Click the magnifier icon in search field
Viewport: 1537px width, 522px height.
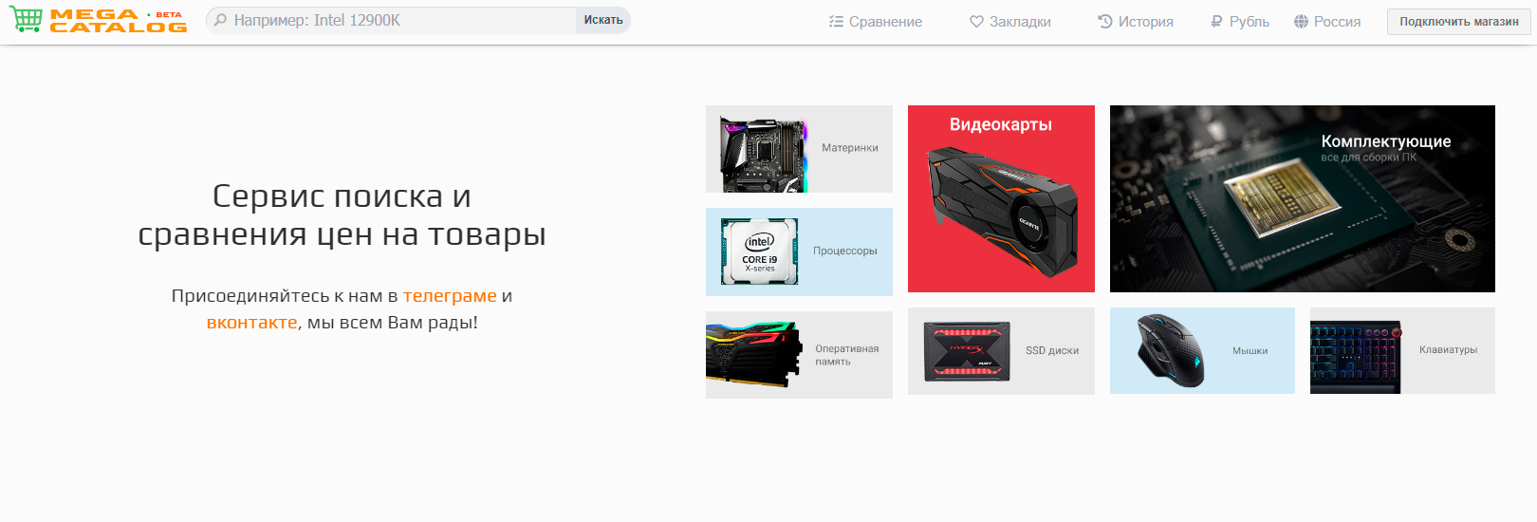pyautogui.click(x=220, y=20)
